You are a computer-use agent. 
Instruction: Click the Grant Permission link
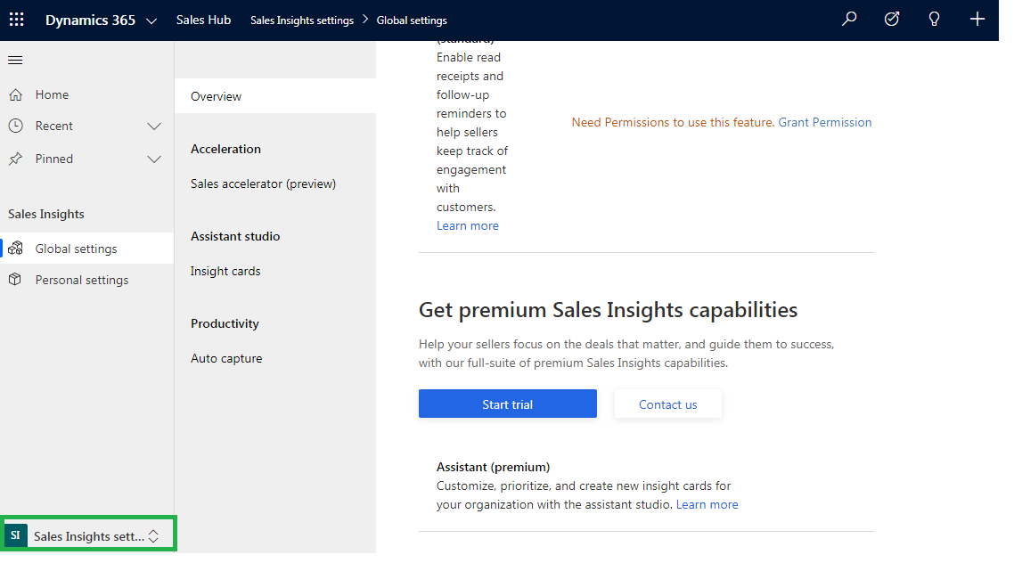coord(824,122)
